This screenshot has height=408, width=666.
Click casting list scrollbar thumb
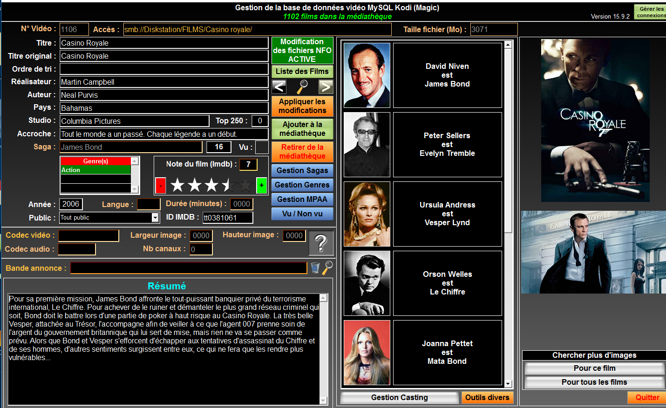pos(508,140)
